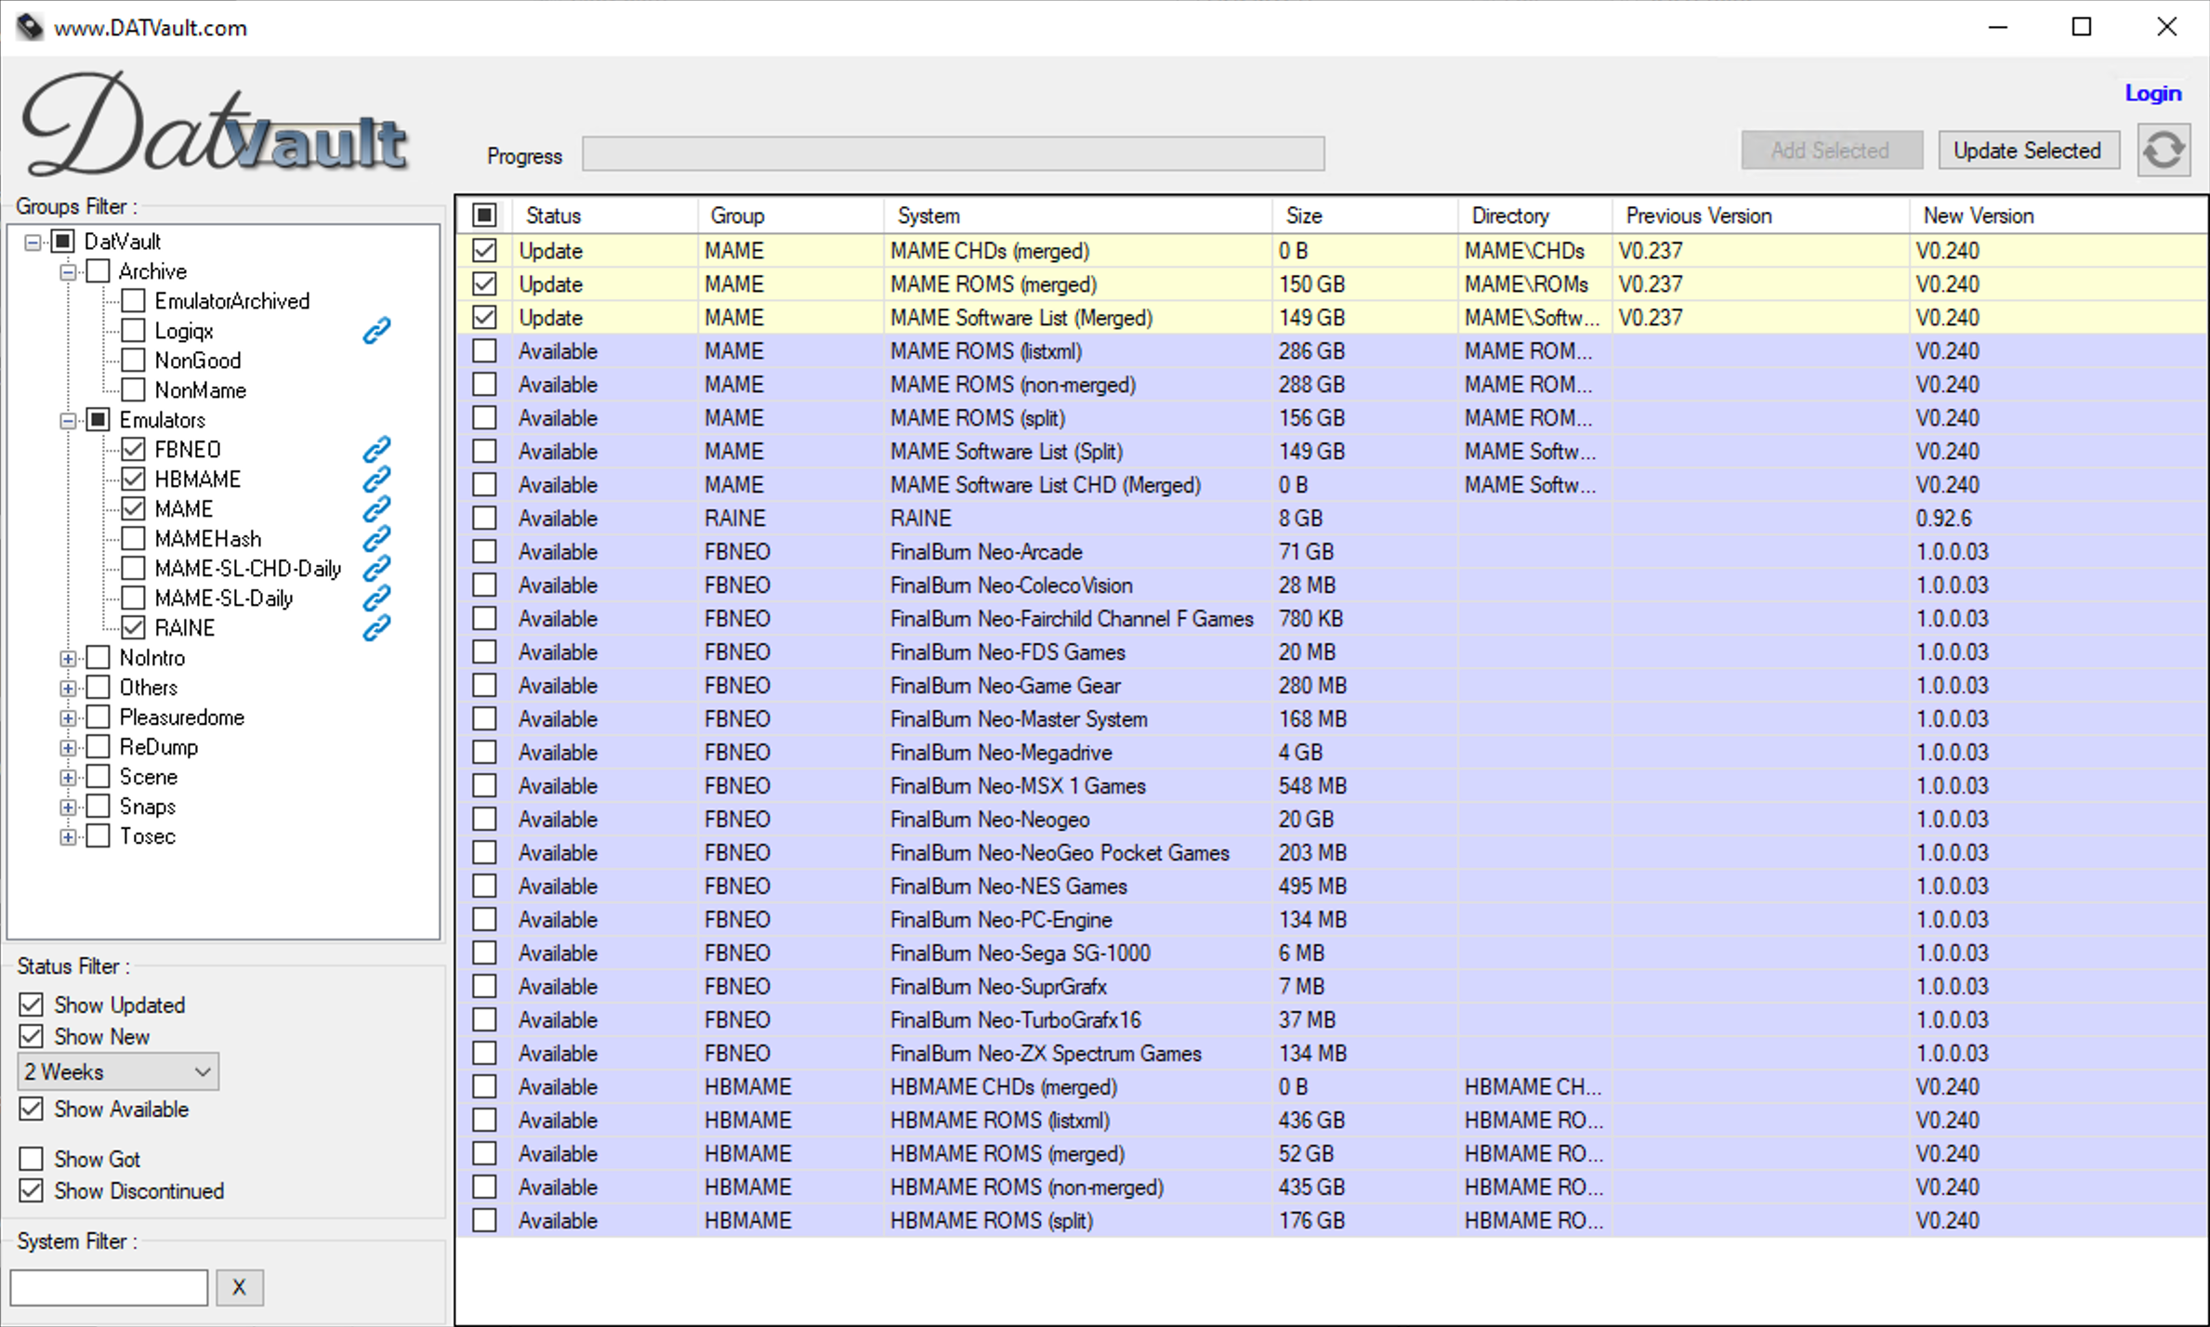
Task: Expand the Others tree node
Action: click(x=68, y=689)
